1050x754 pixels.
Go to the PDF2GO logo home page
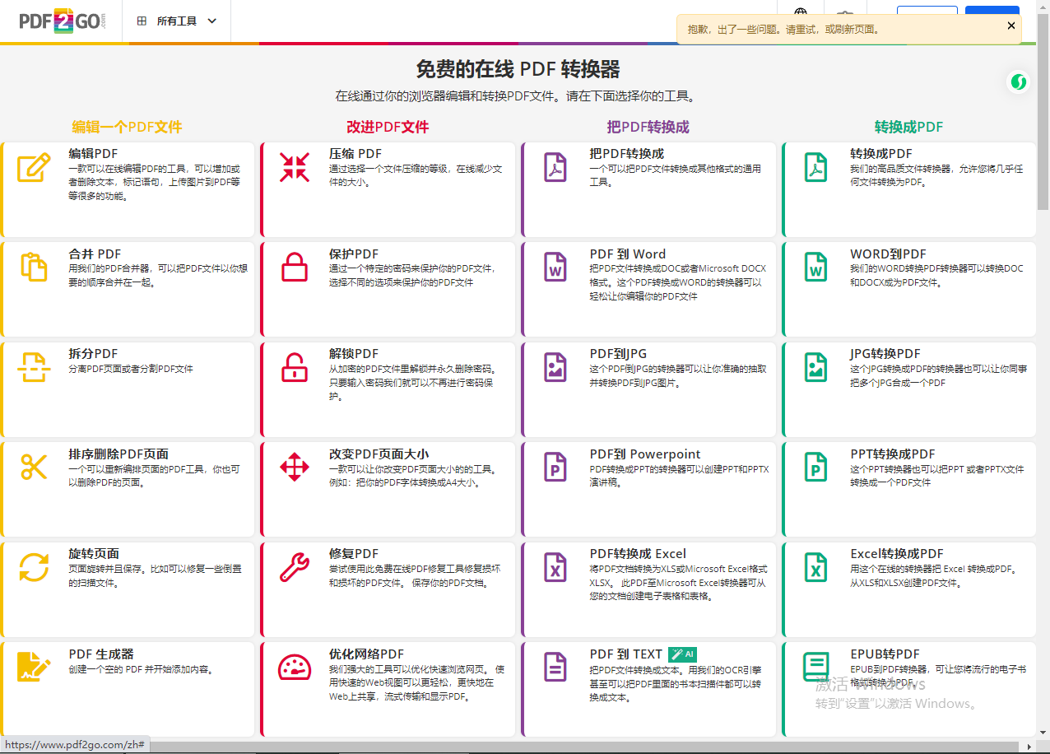click(63, 21)
